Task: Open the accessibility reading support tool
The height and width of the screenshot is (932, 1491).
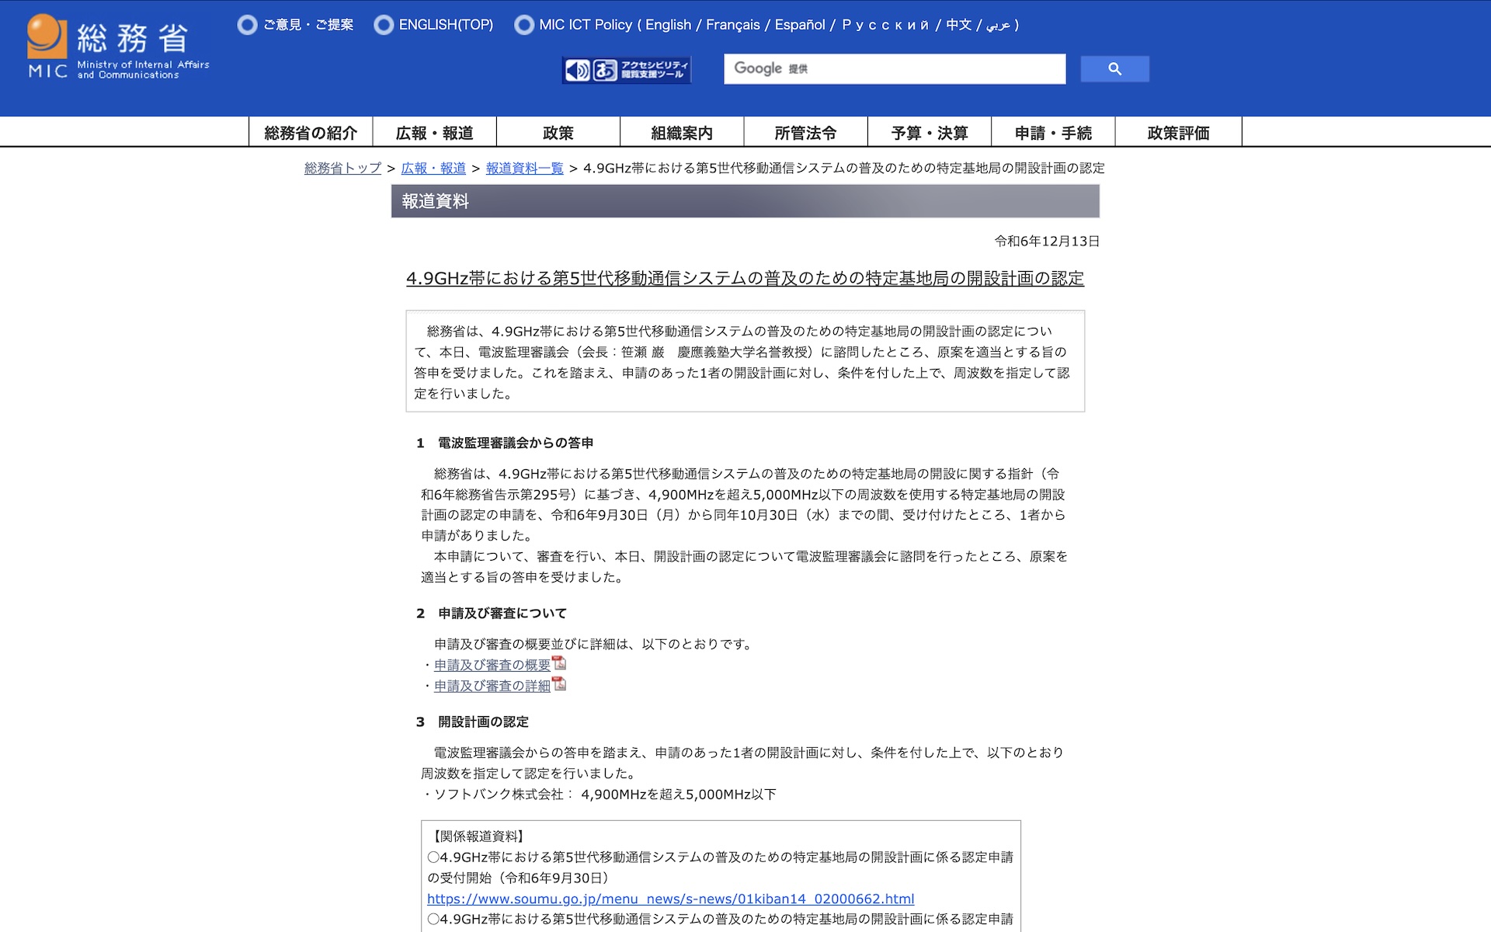Action: (x=627, y=70)
